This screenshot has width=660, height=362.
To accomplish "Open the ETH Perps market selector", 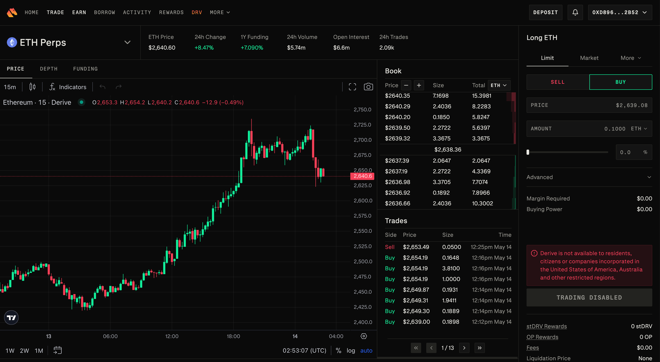I will click(127, 42).
